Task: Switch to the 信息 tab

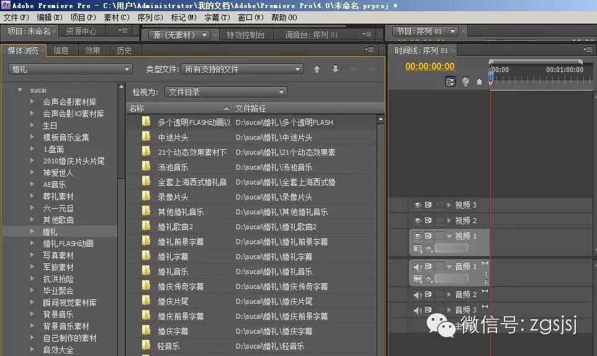Action: [61, 50]
